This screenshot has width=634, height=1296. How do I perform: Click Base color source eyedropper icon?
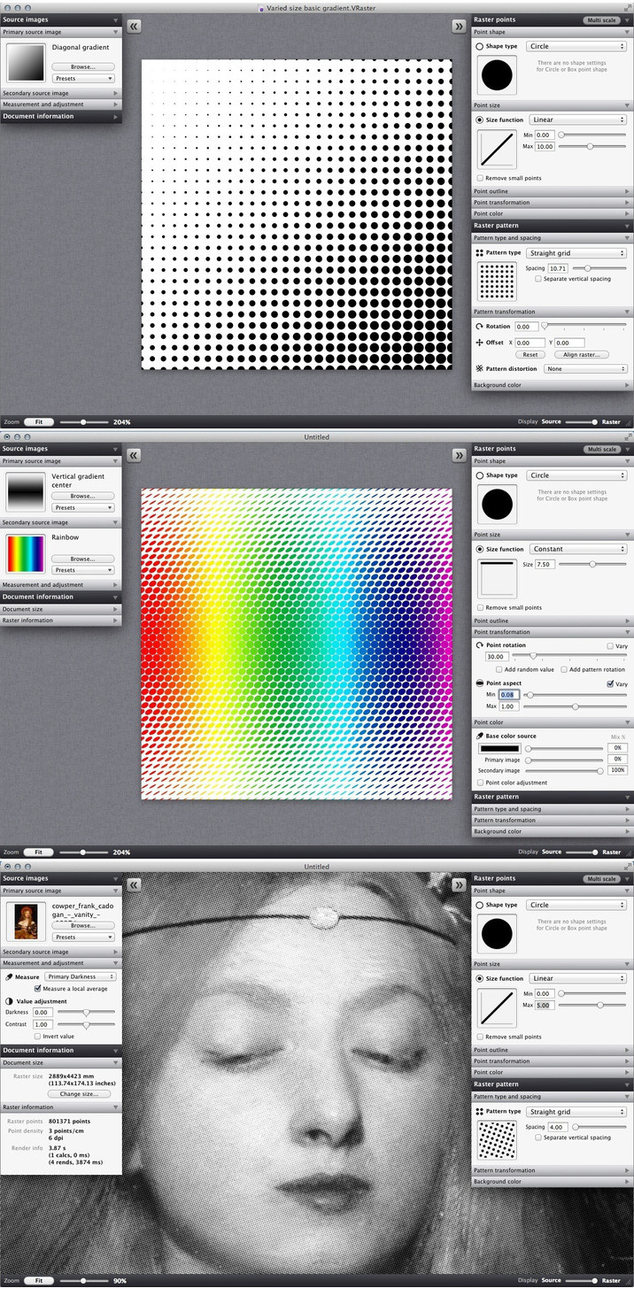(479, 737)
